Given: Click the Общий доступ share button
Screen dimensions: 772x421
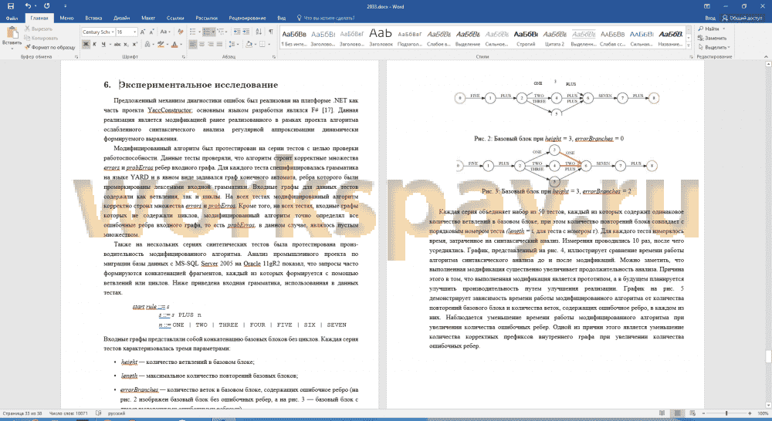Looking at the screenshot, I should [742, 19].
